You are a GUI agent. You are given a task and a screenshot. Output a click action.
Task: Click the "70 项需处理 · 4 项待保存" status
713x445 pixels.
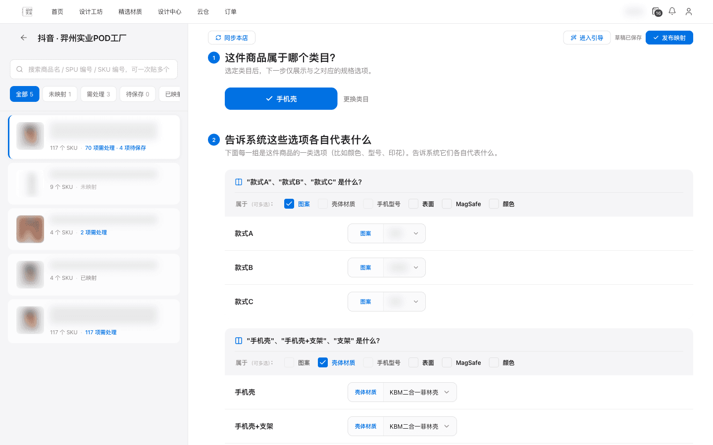coord(115,148)
